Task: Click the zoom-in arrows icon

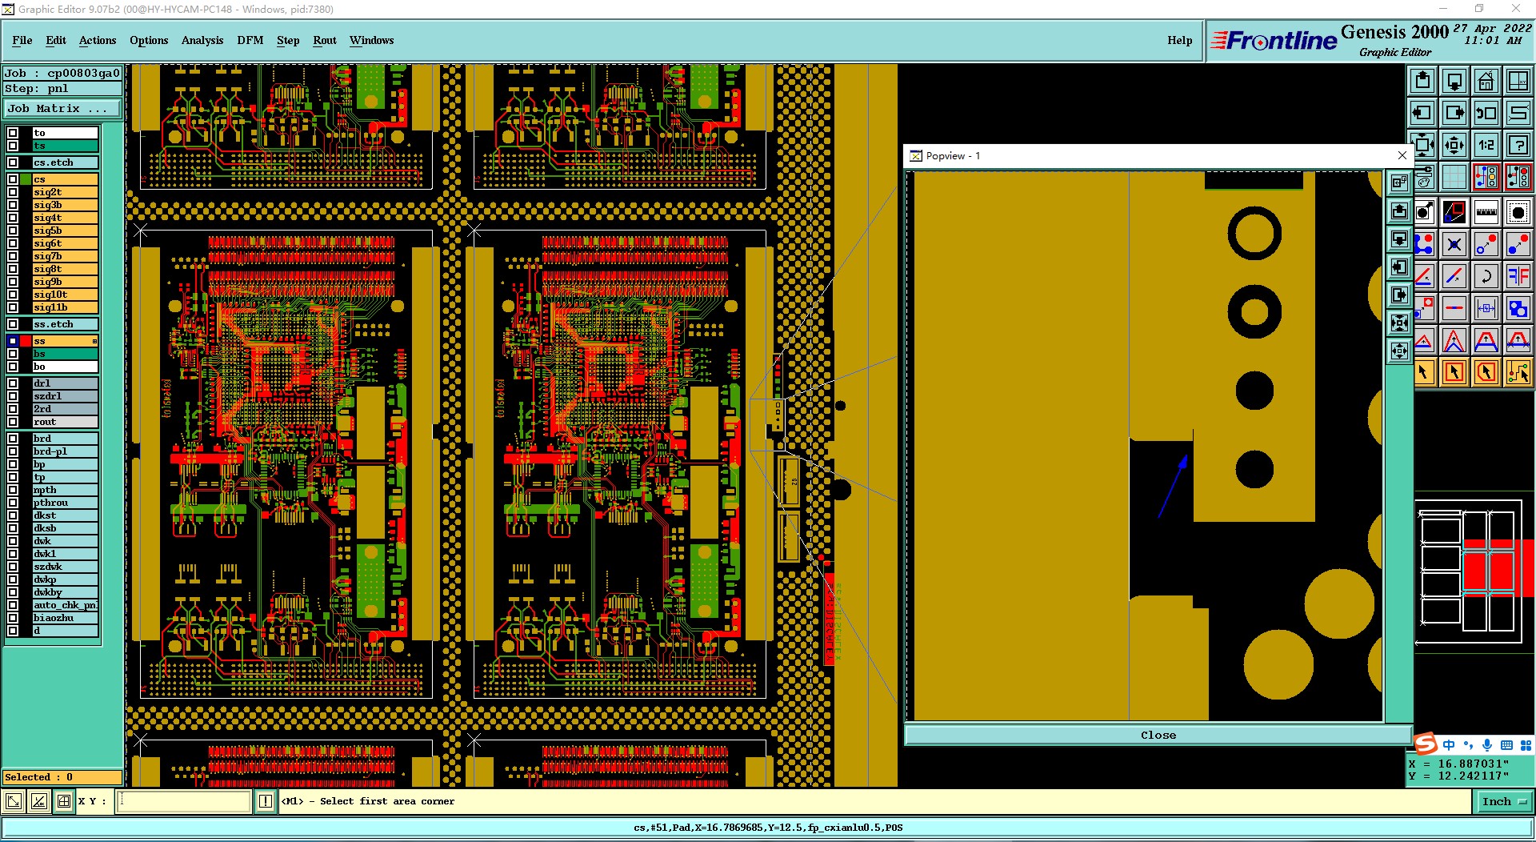Action: point(1423,145)
